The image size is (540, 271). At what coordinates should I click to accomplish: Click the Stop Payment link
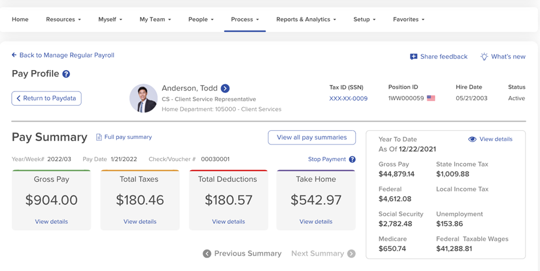[327, 159]
